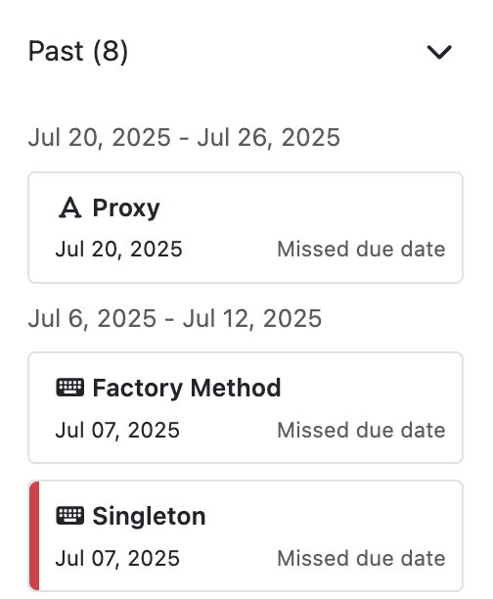This screenshot has height=599, width=493.
Task: Click Missed due date on Factory Method card
Action: click(x=361, y=430)
